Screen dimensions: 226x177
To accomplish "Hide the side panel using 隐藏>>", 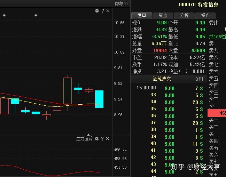I will (x=122, y=3).
